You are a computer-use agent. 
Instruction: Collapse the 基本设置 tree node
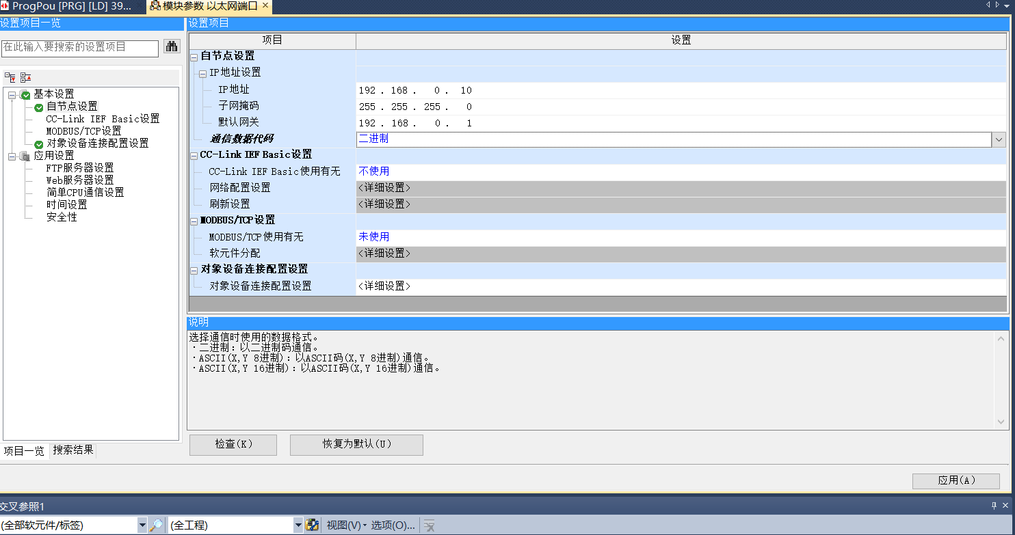pos(12,94)
